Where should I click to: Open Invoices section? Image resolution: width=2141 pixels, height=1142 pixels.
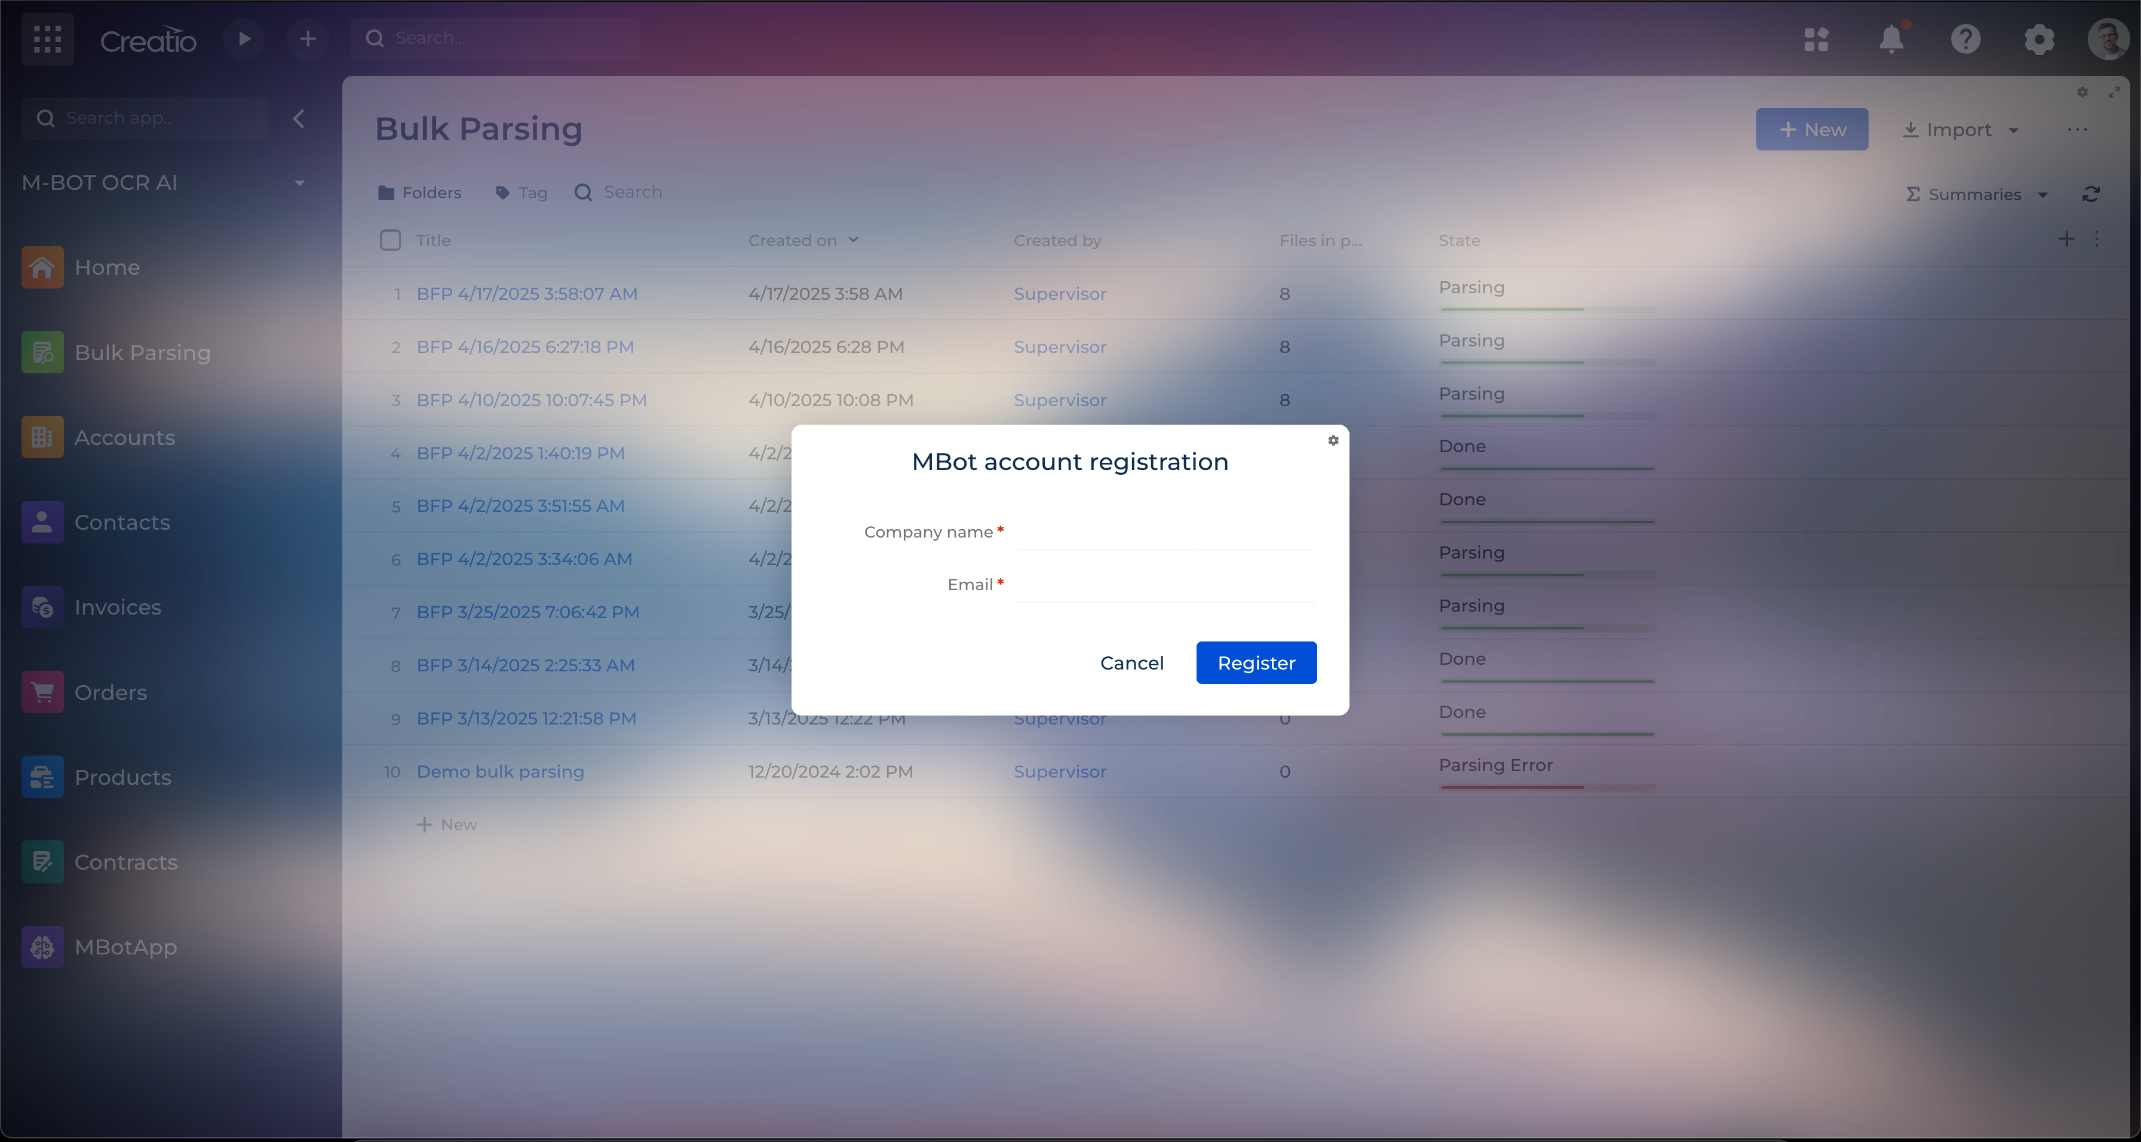[91, 607]
